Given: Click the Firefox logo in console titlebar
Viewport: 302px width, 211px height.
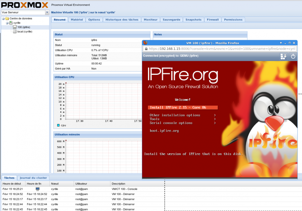Looking at the screenshot, I should tap(145, 43).
